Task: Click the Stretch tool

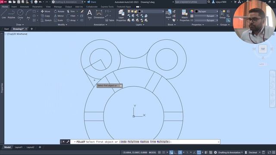Action: pos(46,20)
